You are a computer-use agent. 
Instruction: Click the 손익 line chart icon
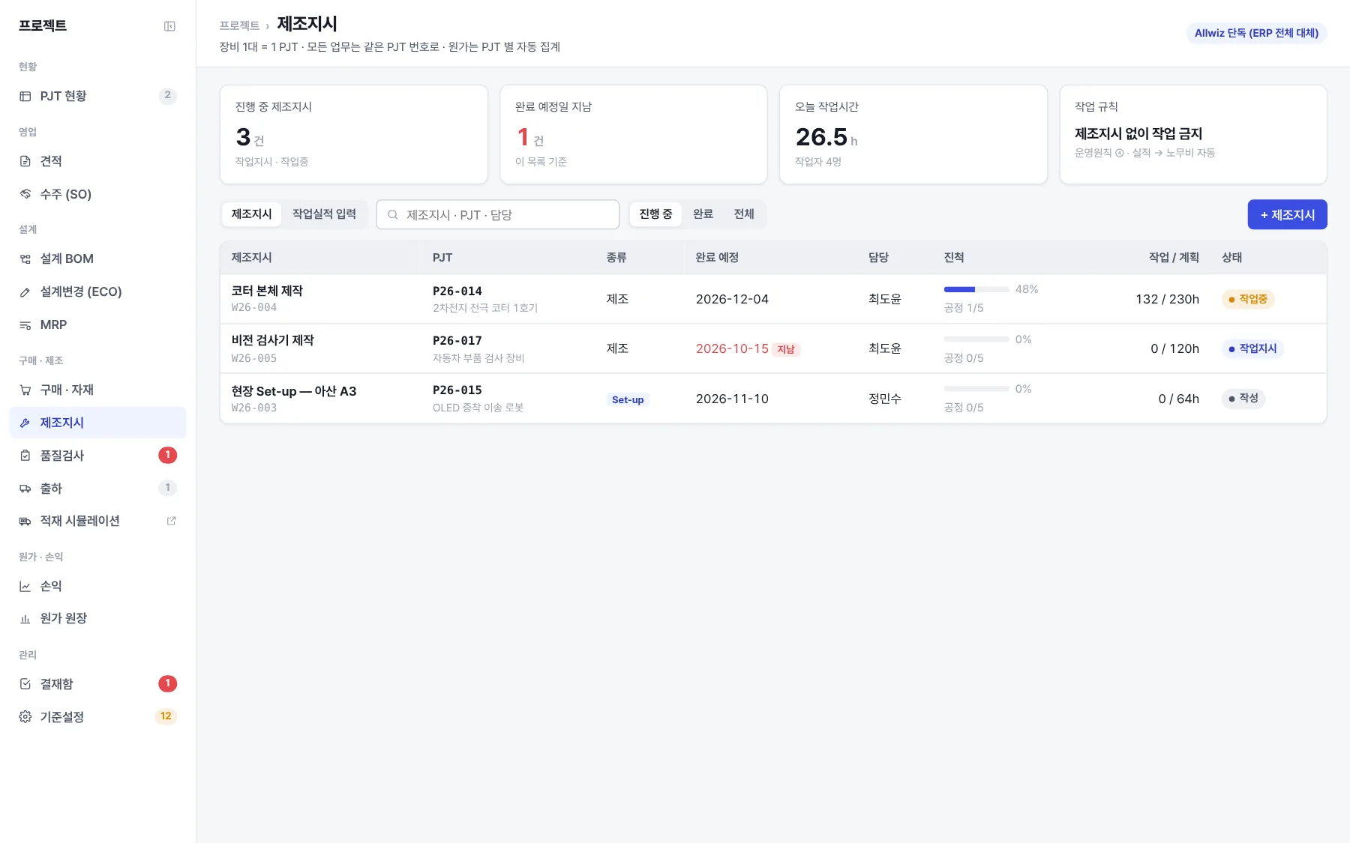coord(25,586)
